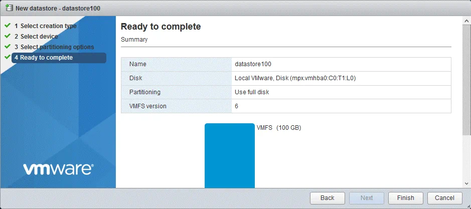Viewport: 471px width, 209px height.
Task: Click the datastore icon in the title bar
Action: pos(9,8)
